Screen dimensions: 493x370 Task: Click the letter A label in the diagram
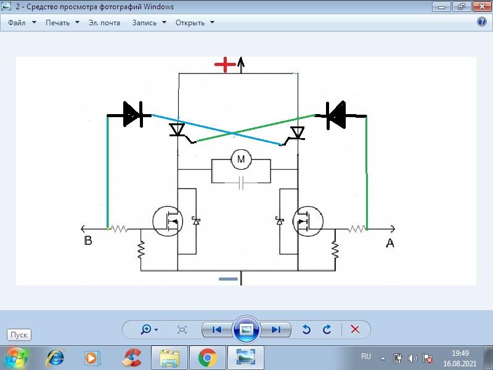(390, 243)
